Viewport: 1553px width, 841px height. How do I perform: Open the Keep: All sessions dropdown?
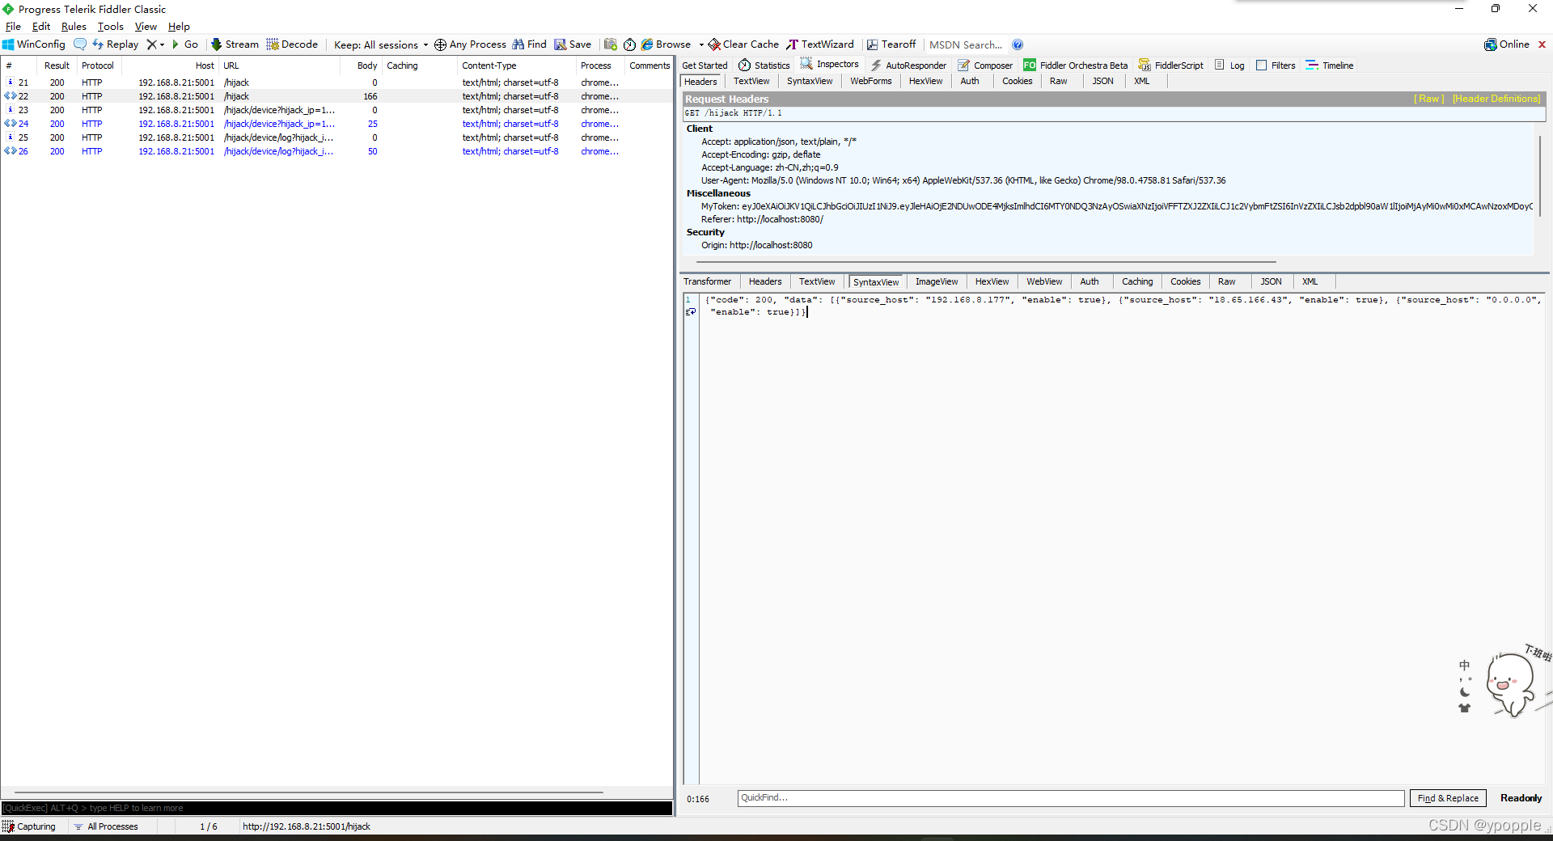[x=380, y=44]
